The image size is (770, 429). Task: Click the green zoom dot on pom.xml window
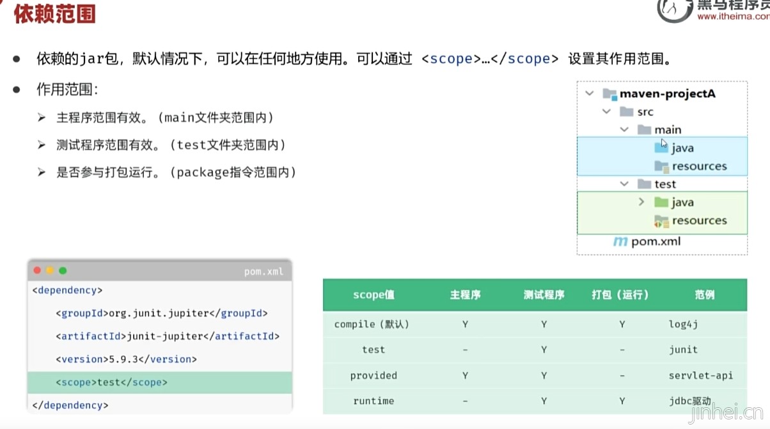pyautogui.click(x=63, y=271)
